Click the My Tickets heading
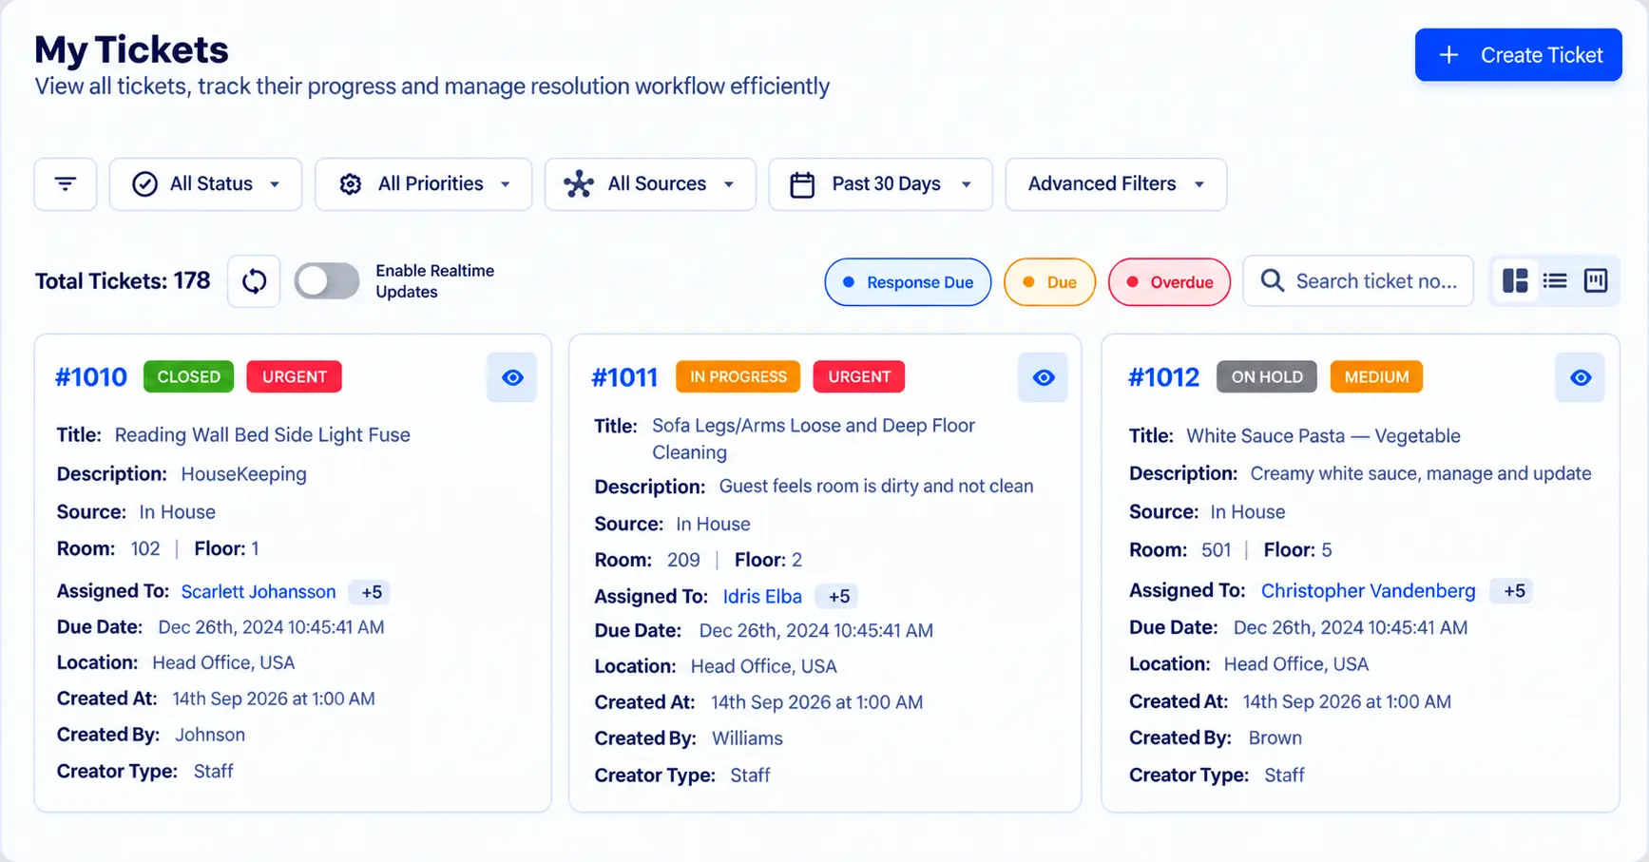1649x862 pixels. (131, 49)
